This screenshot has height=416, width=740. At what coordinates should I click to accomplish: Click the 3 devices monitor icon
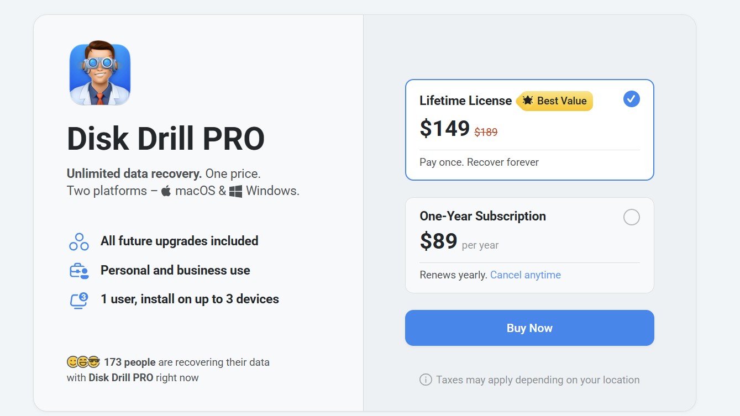[79, 300]
